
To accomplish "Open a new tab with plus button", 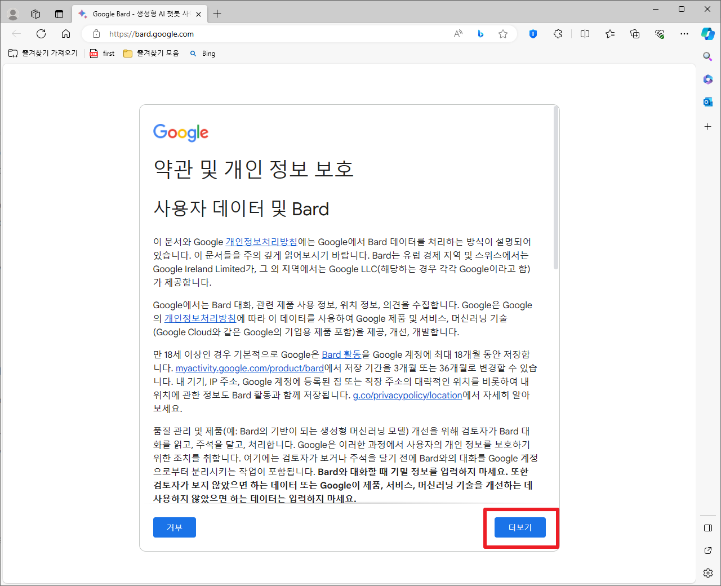I will tap(217, 14).
